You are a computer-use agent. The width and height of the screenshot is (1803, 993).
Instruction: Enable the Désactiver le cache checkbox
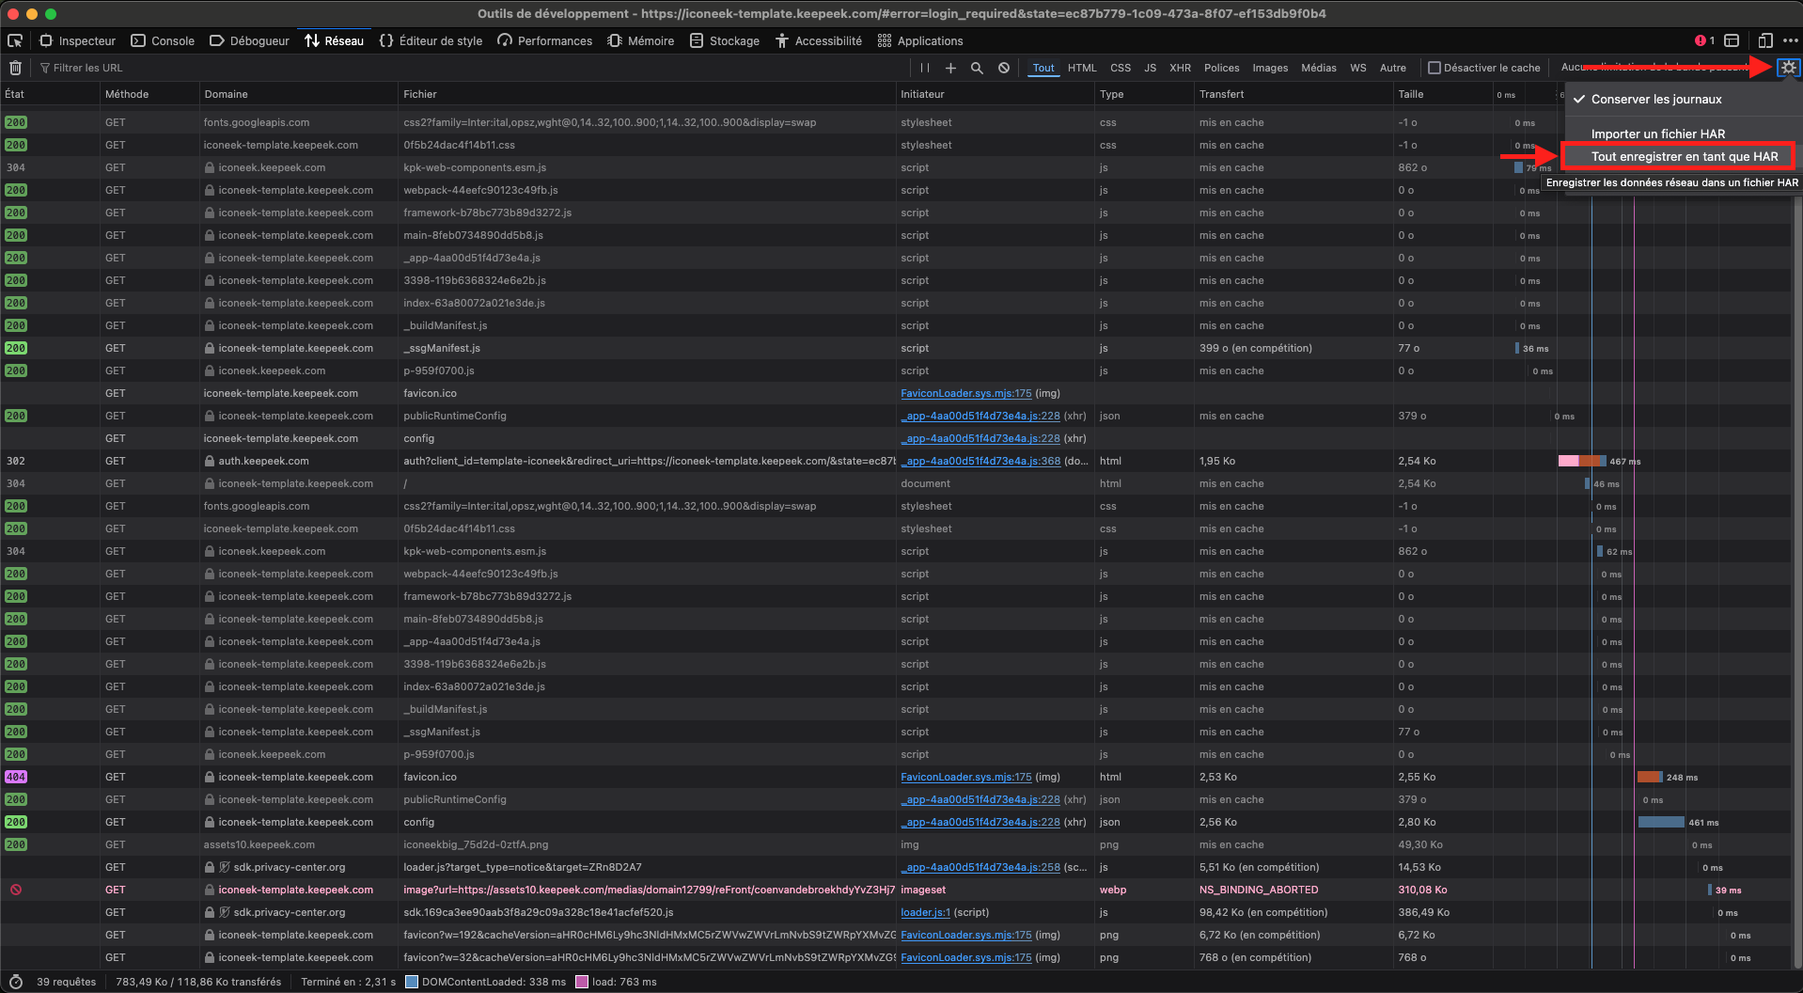point(1435,68)
